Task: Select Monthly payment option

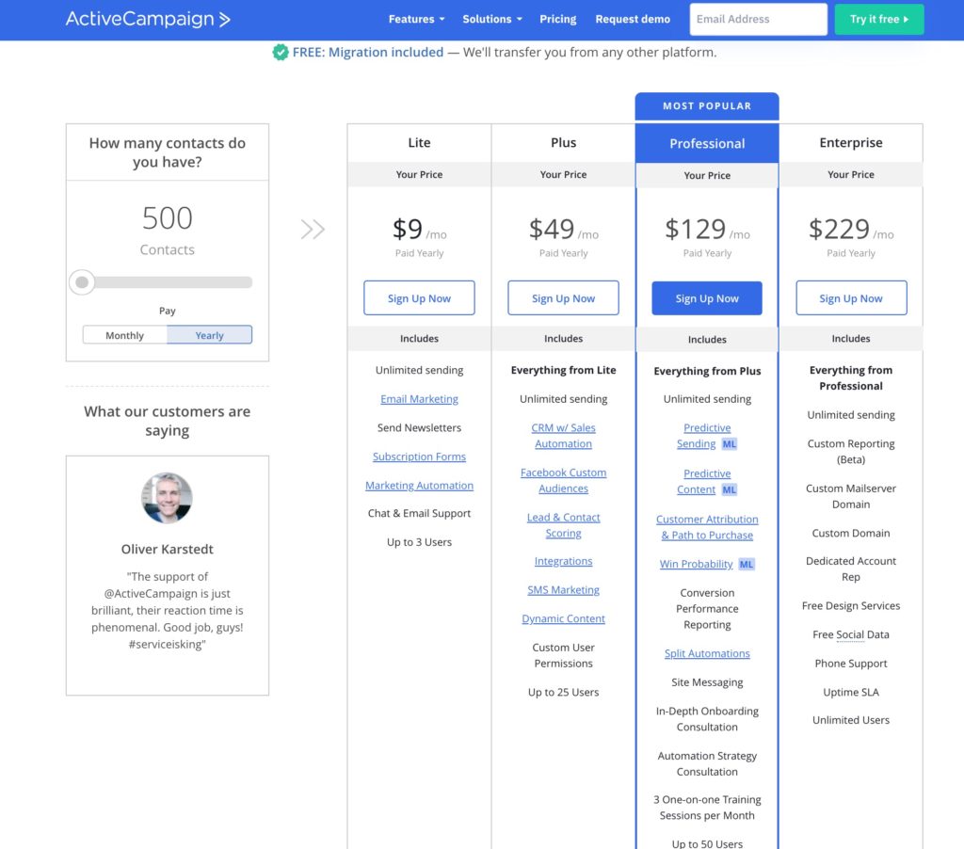Action: [125, 335]
